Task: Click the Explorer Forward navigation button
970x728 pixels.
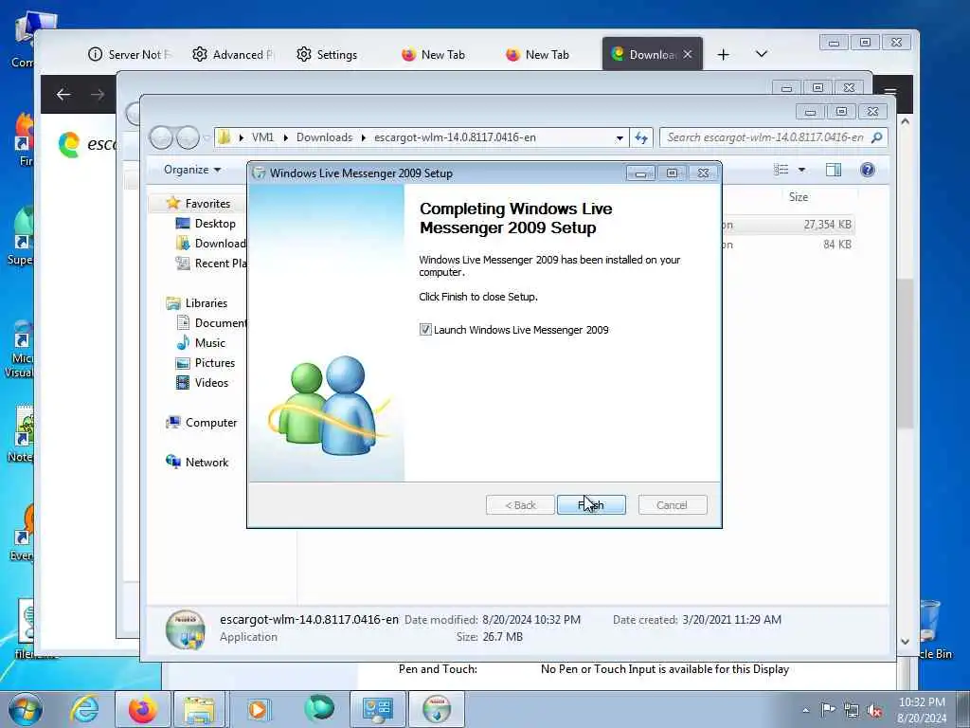Action: [188, 137]
